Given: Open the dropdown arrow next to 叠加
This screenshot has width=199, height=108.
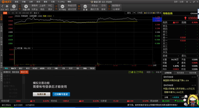Looking at the screenshot, I should 134,13.
